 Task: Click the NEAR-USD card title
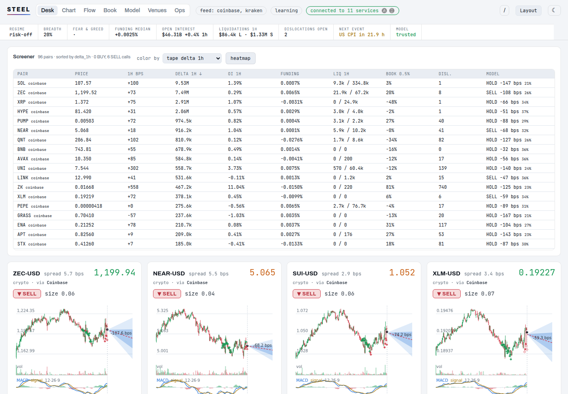[169, 273]
